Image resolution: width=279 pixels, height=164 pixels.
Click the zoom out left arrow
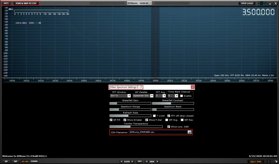[x=122, y=161]
